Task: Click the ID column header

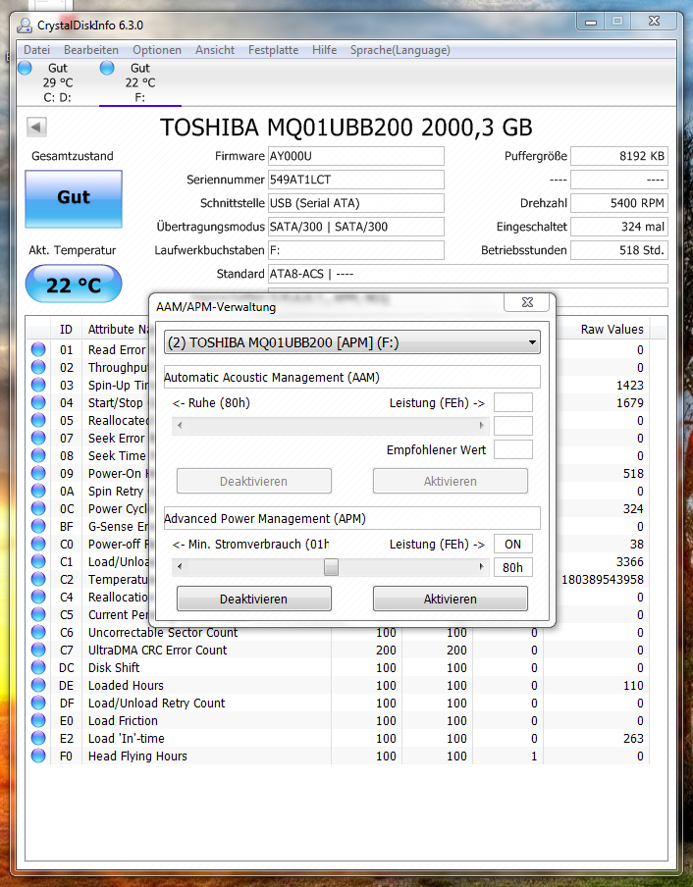Action: coord(66,330)
